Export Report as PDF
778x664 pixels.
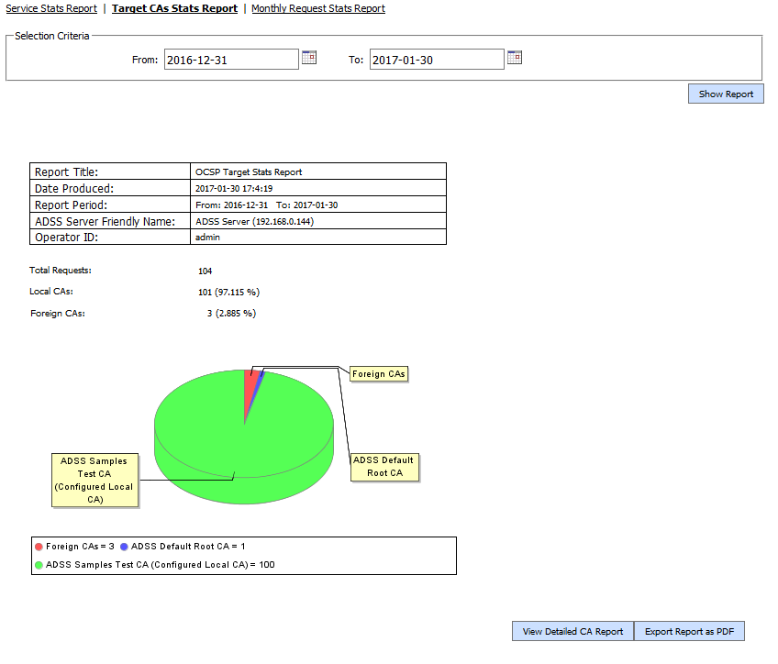coord(689,631)
